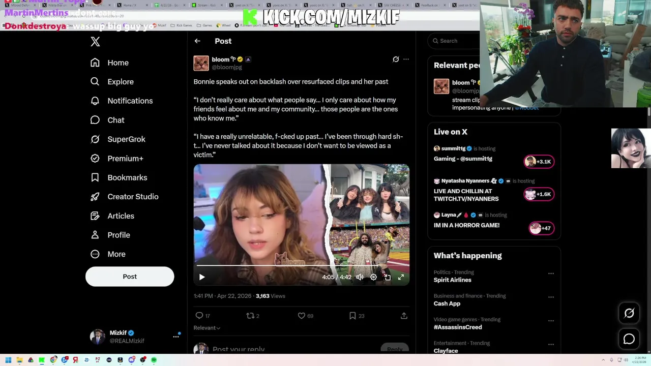Mute the video with the speaker icon
This screenshot has height=366, width=651.
(360, 277)
